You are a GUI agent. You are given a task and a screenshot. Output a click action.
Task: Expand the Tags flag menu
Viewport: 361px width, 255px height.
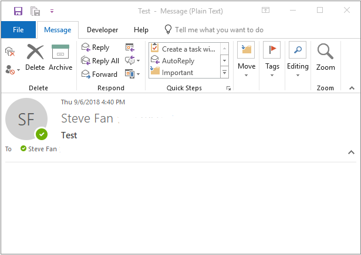pos(272,59)
